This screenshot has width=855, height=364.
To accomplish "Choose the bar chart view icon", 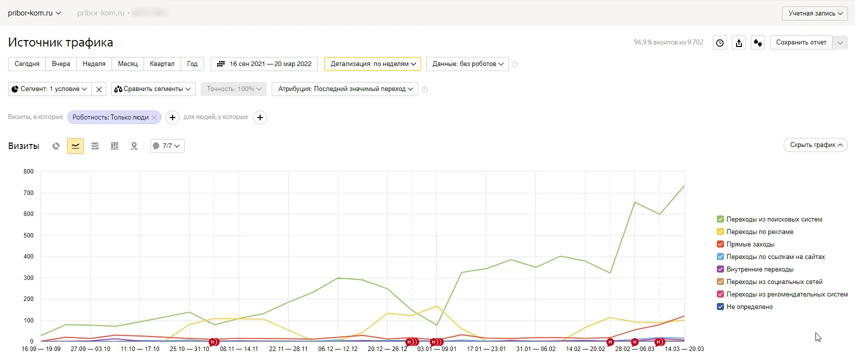I will click(115, 146).
